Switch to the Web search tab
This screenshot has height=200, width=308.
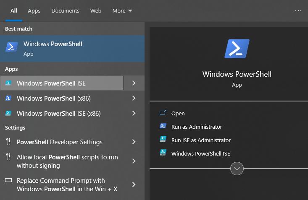point(96,10)
